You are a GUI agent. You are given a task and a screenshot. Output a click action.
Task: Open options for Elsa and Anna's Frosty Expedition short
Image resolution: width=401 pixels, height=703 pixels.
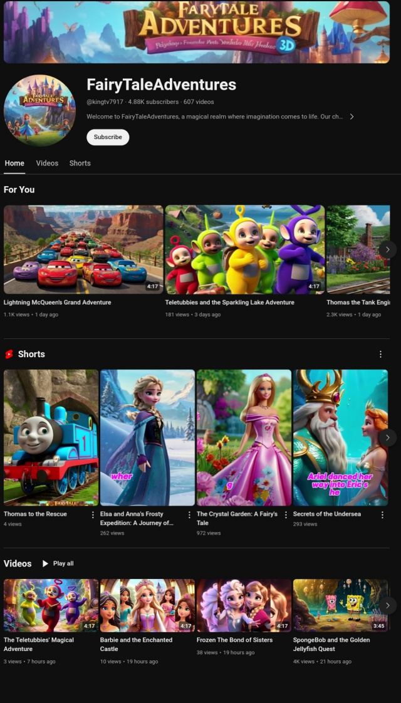(189, 514)
